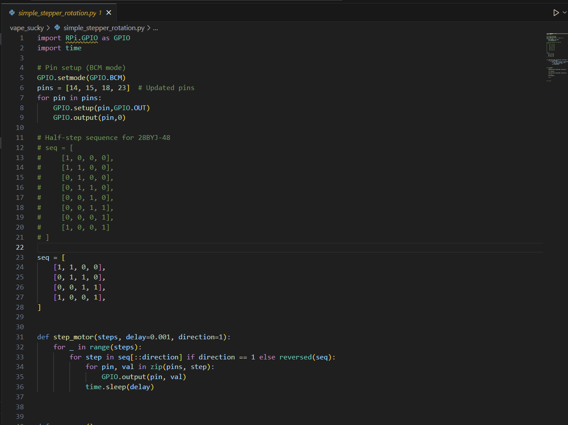Image resolution: width=568 pixels, height=425 pixels.
Task: Click commented '[1, 0, 0, 1]' on line 20
Action: tap(86, 227)
